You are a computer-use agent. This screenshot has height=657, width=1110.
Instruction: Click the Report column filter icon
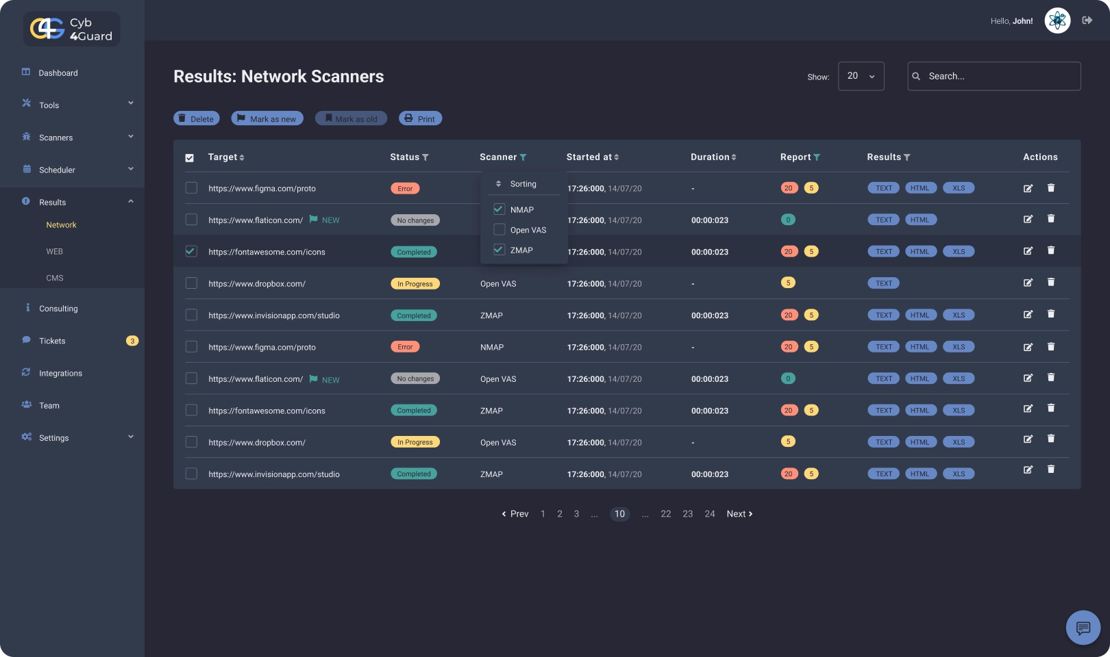(x=817, y=157)
